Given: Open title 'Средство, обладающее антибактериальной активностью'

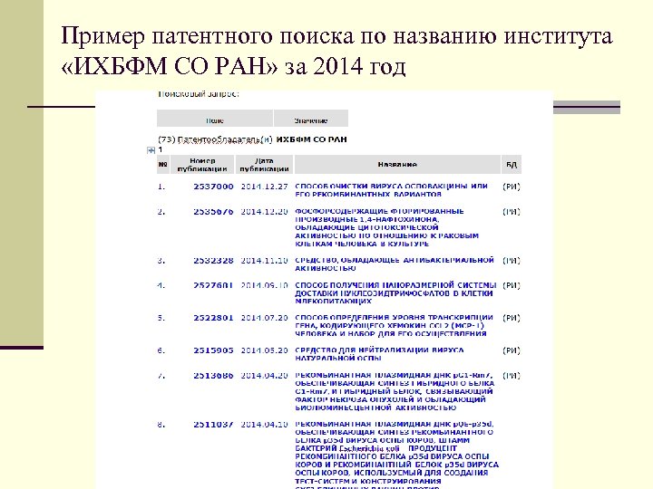Looking at the screenshot, I should [395, 264].
